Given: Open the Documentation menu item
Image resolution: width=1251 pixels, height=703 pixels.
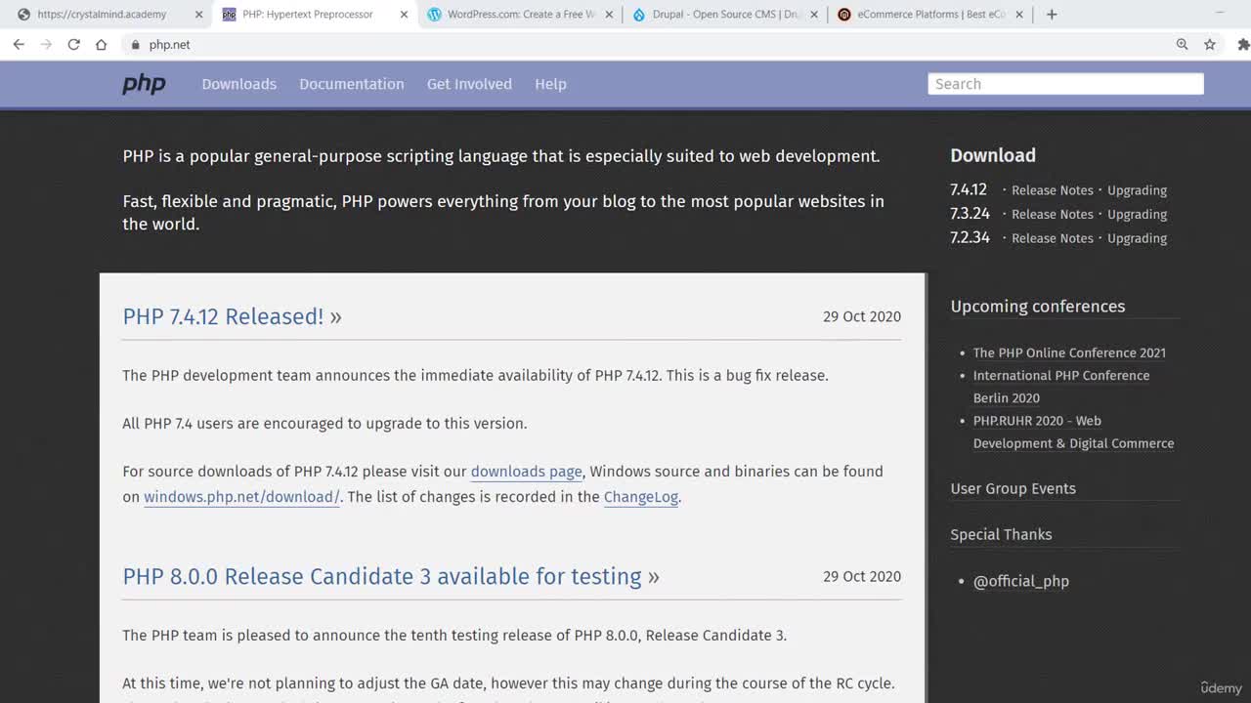Looking at the screenshot, I should (x=352, y=84).
